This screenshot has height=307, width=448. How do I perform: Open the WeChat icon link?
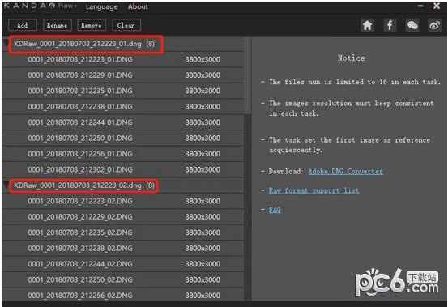click(x=412, y=25)
